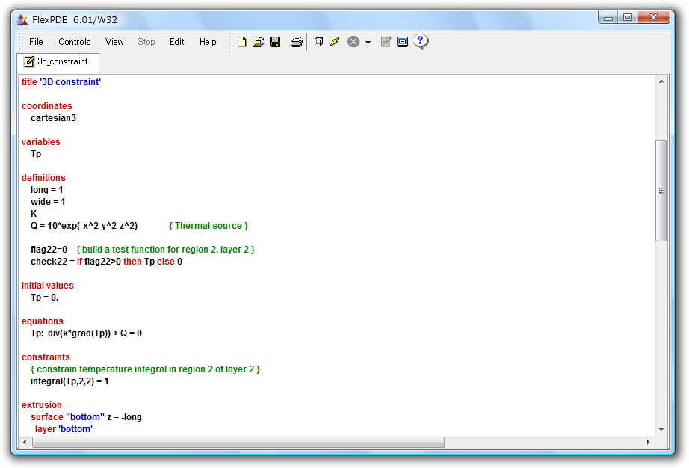Click the FlexPDE application logo icon
The width and height of the screenshot is (689, 468).
(x=22, y=19)
